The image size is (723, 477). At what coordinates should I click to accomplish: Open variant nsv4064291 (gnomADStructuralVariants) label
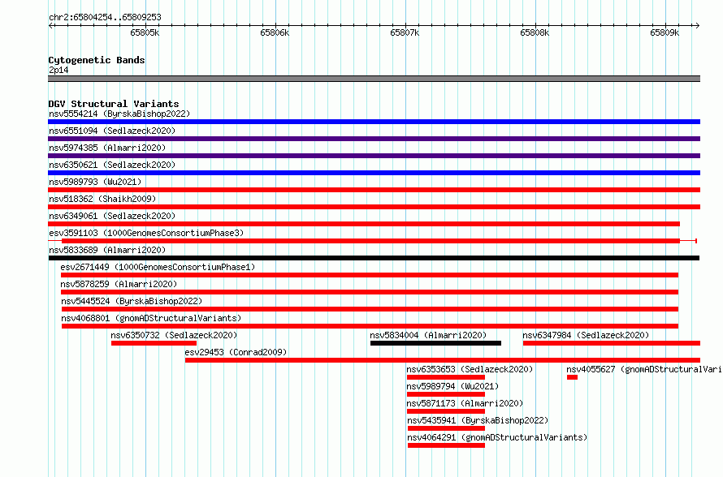click(497, 437)
